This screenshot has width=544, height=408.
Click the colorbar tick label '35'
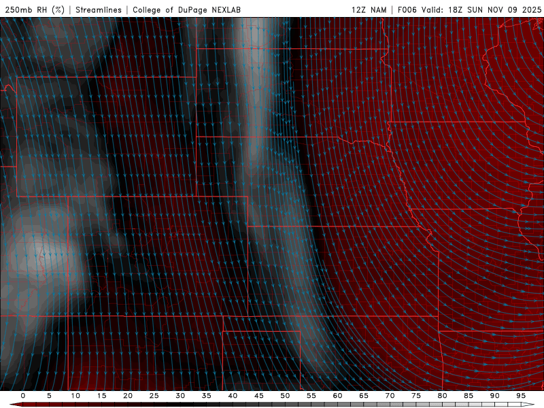[x=207, y=396]
